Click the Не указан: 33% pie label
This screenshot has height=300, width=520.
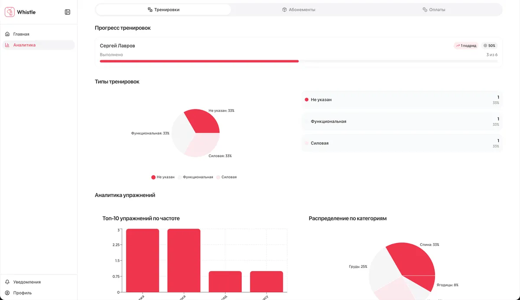click(221, 111)
